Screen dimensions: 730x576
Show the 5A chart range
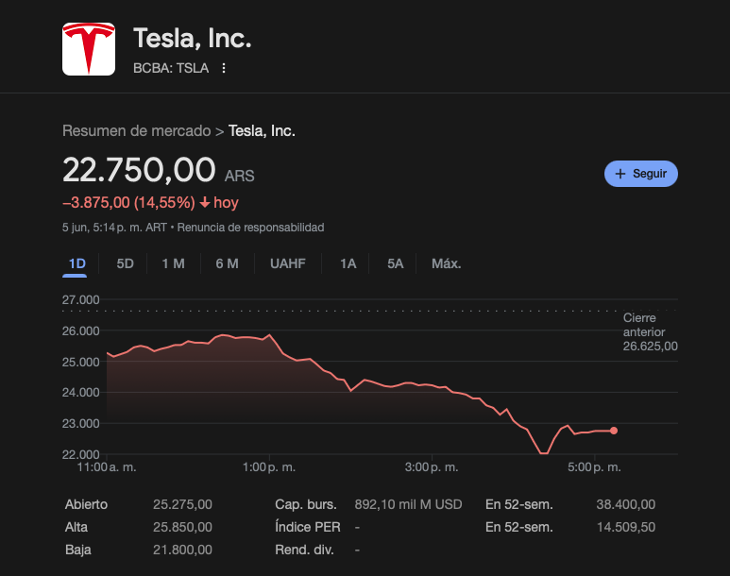pos(395,263)
